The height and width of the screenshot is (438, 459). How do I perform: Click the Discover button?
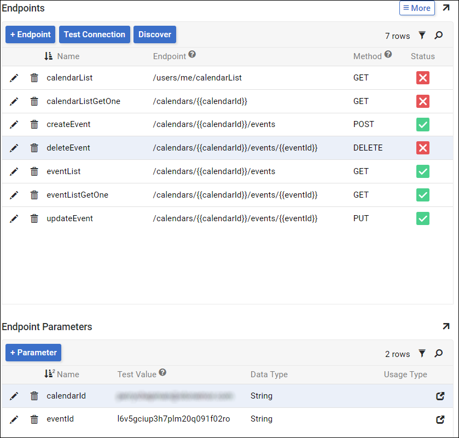click(155, 34)
